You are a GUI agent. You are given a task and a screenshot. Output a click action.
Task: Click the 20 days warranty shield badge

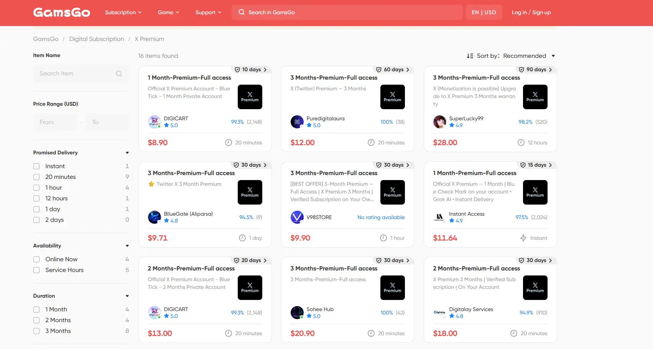[250, 261]
